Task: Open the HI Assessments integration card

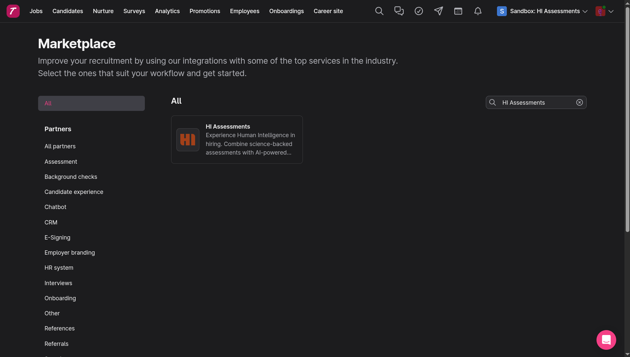Action: point(236,139)
